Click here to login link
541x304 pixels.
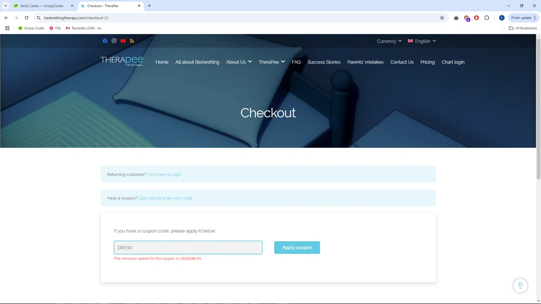coord(164,174)
